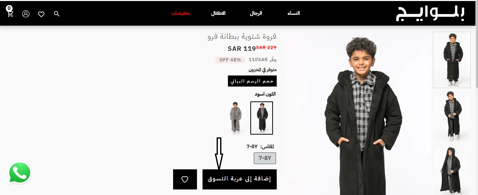The height and width of the screenshot is (195, 478).
Task: Open the shopping cart icon
Action: [x=10, y=12]
